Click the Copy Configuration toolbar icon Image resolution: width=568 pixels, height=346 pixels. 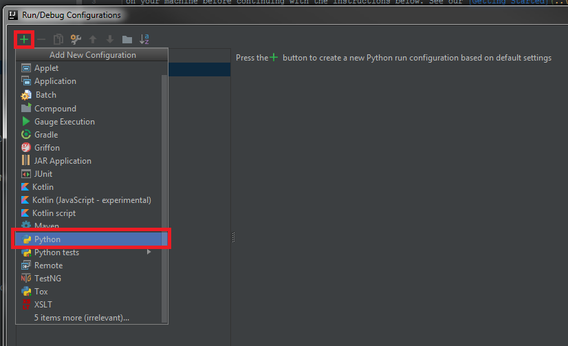58,39
